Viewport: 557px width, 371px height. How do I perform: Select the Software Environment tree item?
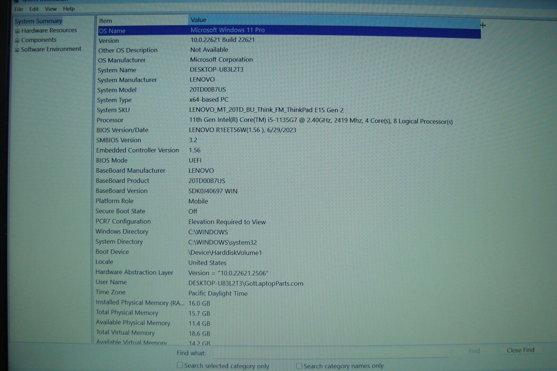click(51, 49)
